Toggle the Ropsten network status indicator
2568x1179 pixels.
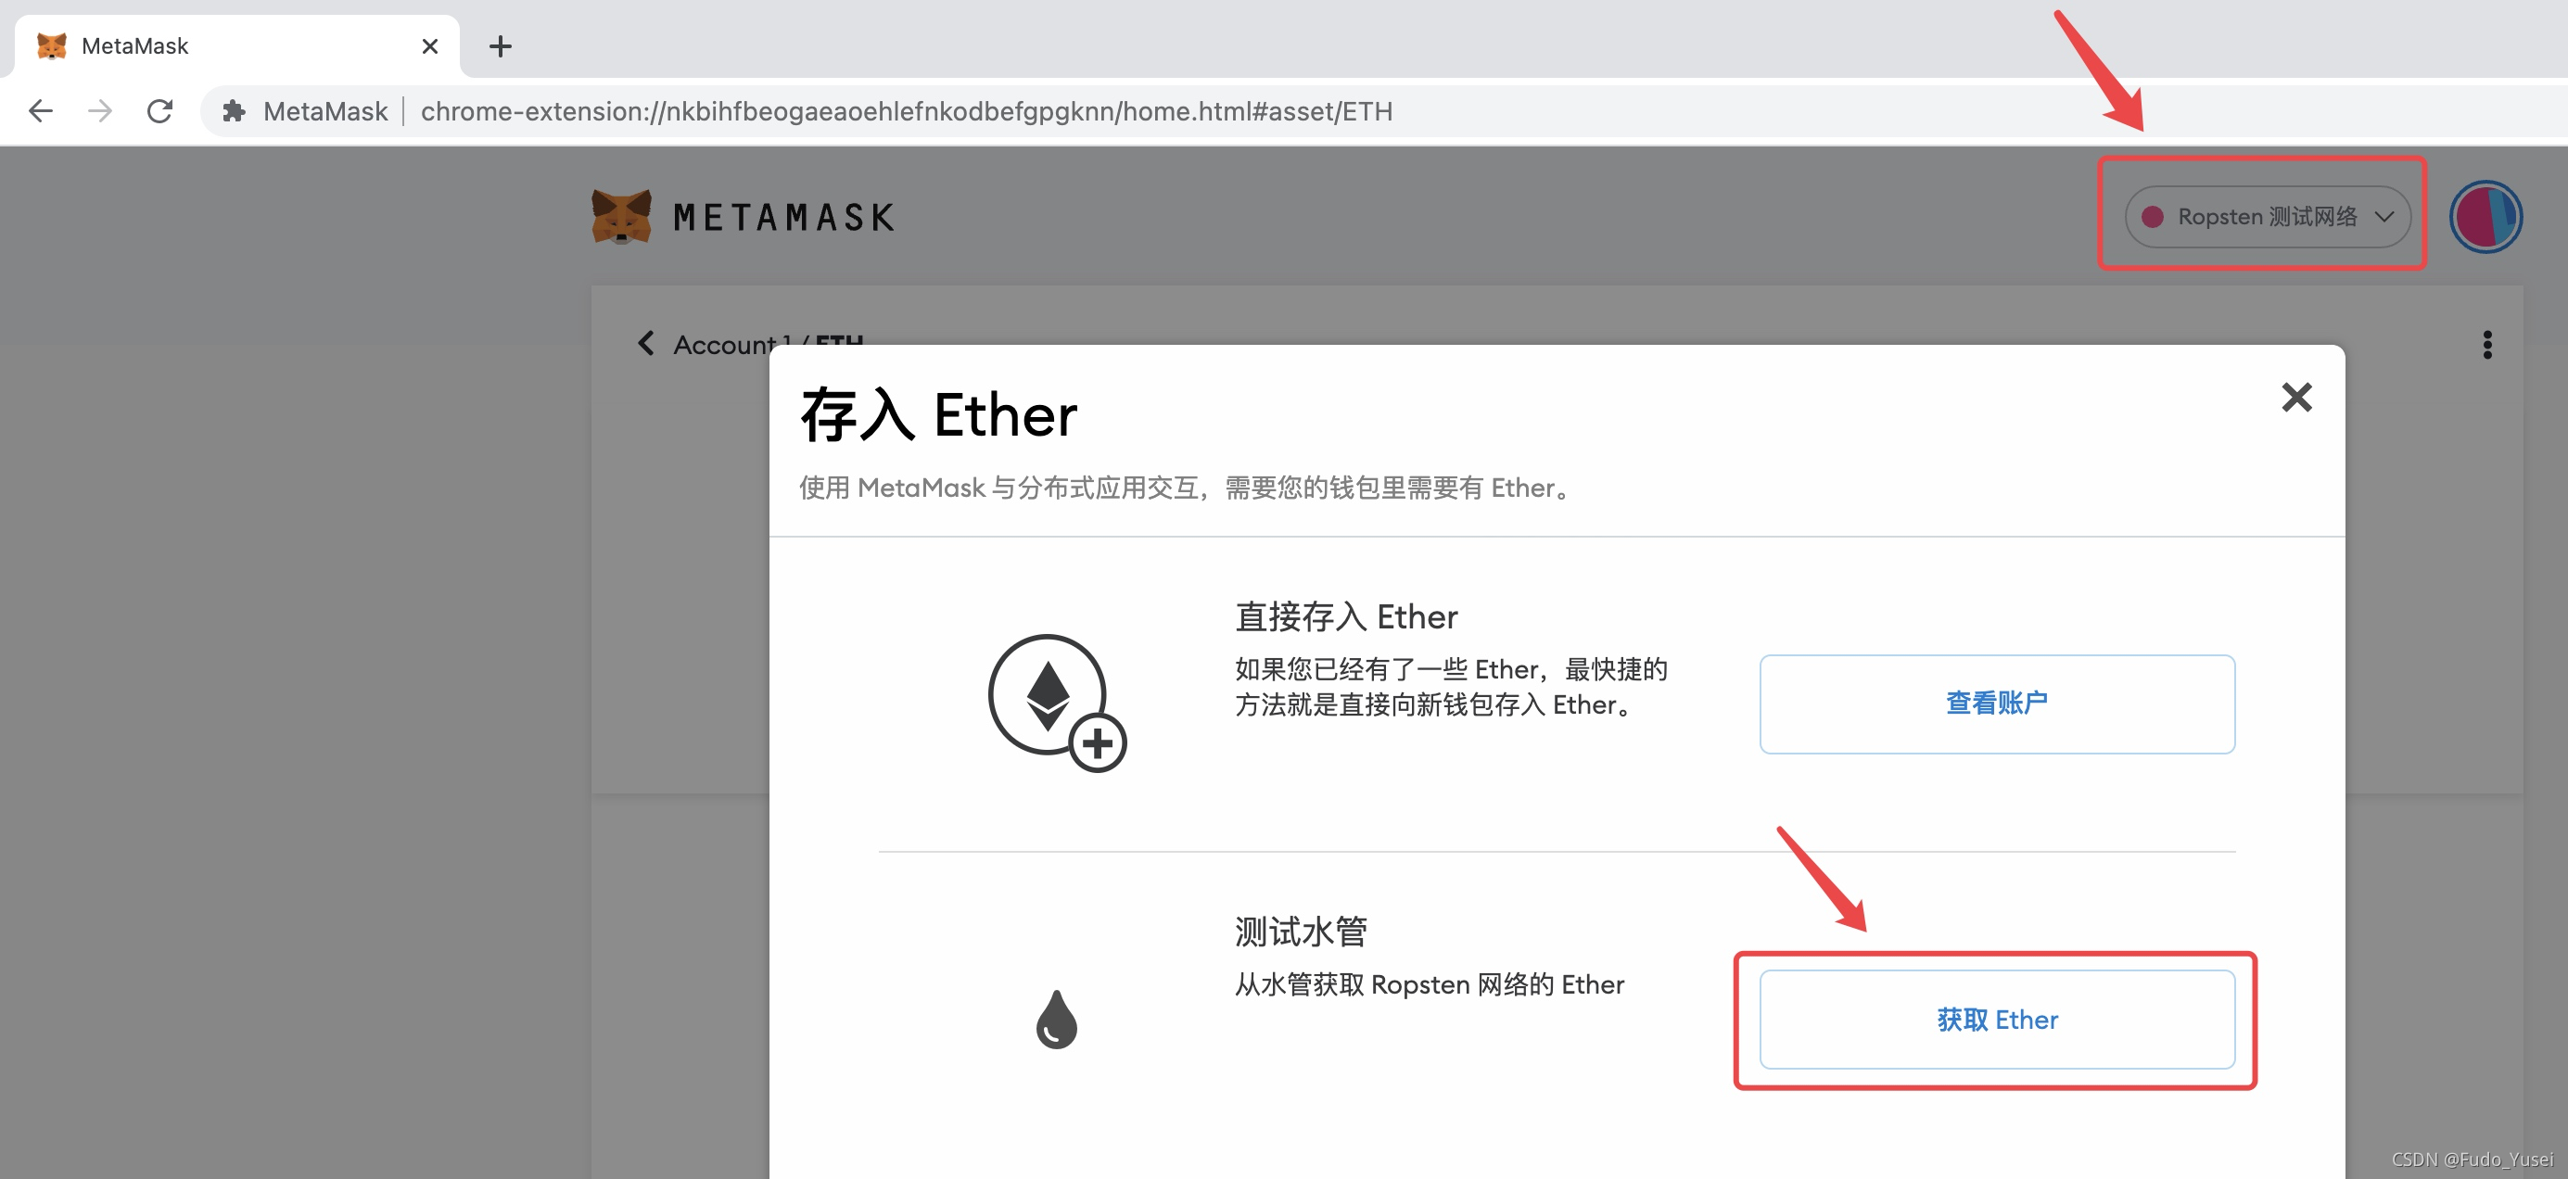point(2147,216)
